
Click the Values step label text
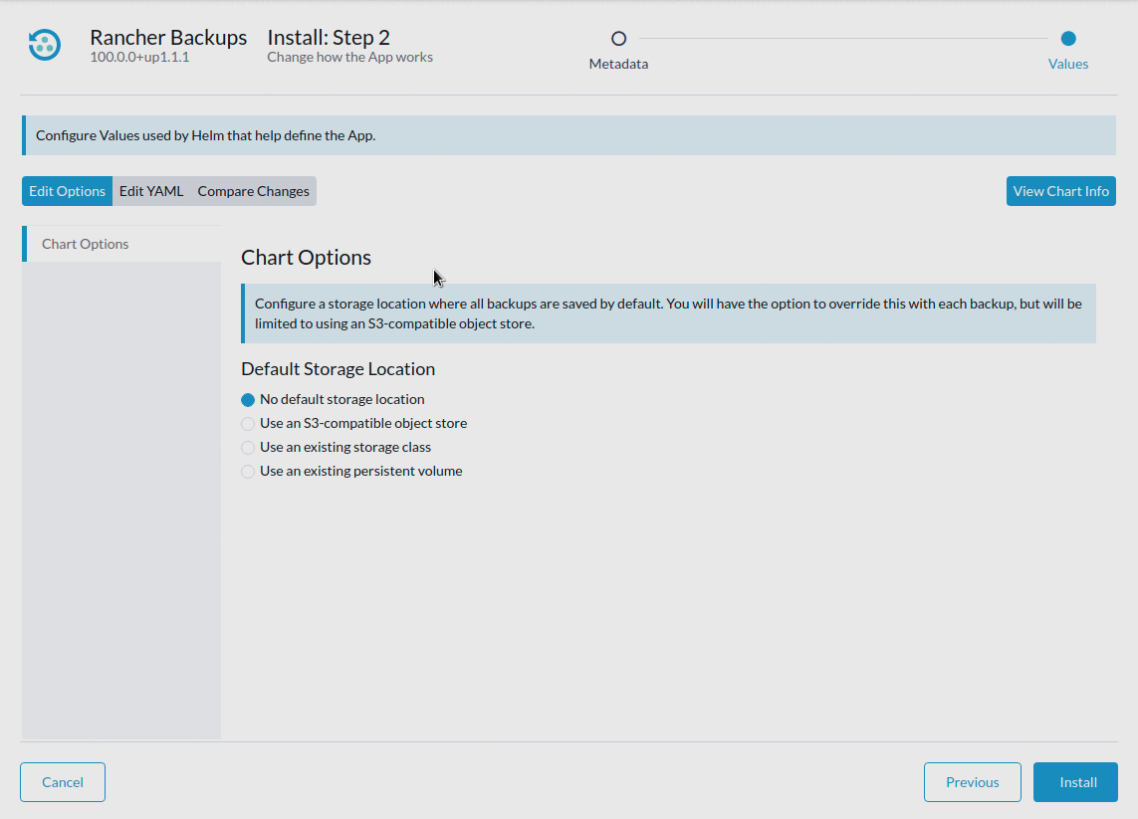[x=1067, y=63]
